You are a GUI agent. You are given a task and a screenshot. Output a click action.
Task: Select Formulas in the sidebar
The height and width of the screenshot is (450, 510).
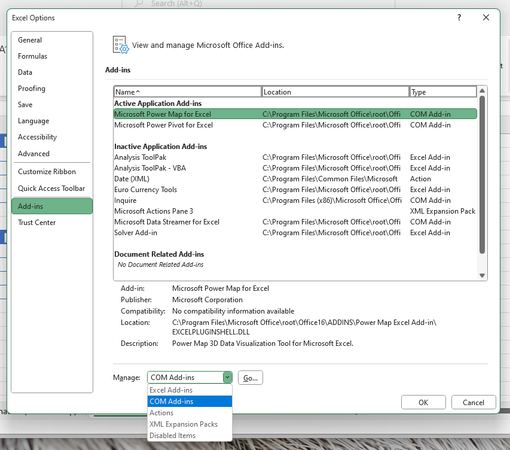(x=51, y=56)
